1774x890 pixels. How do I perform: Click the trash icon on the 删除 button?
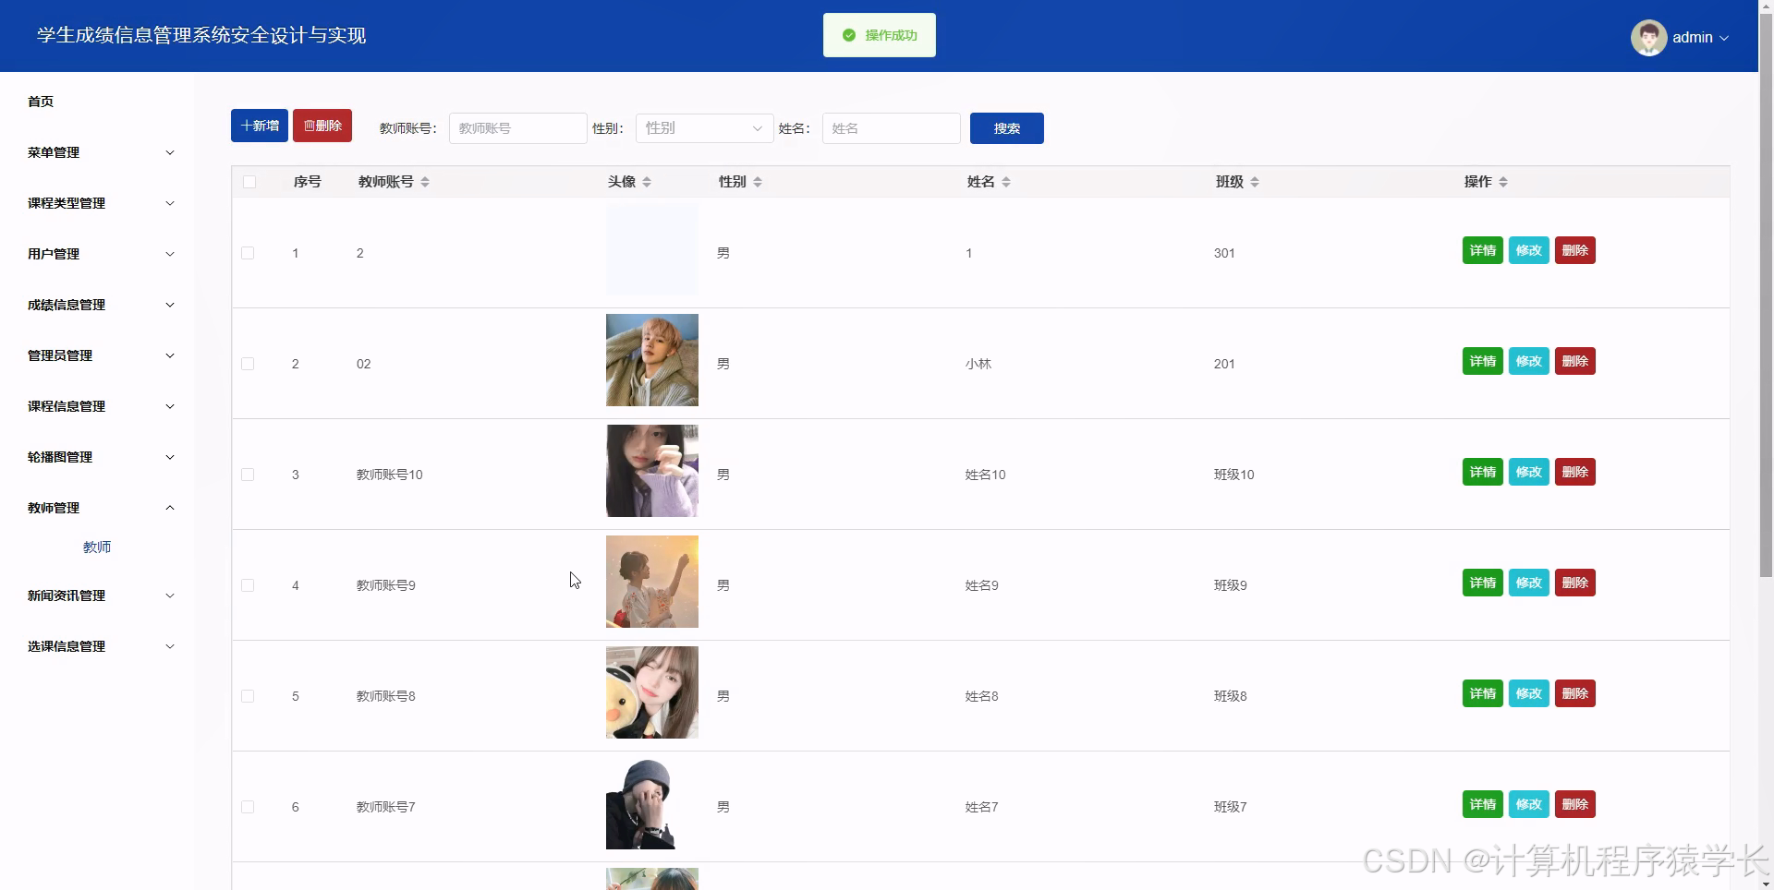309,126
